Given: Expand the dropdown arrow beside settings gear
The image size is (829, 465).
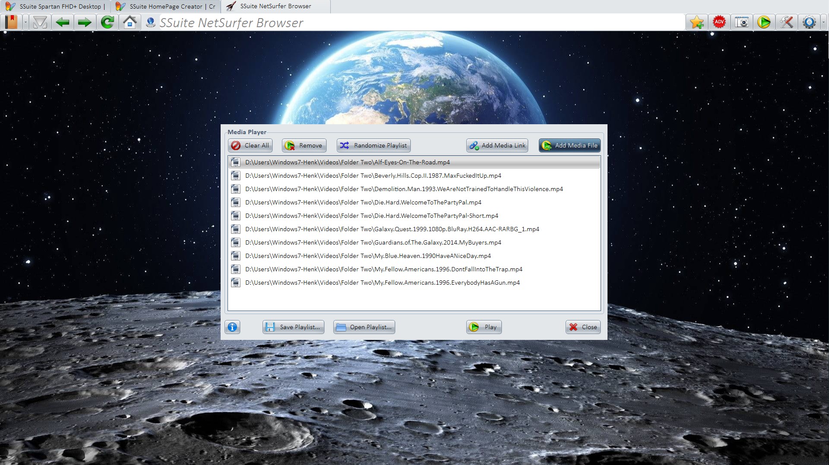Looking at the screenshot, I should [823, 22].
